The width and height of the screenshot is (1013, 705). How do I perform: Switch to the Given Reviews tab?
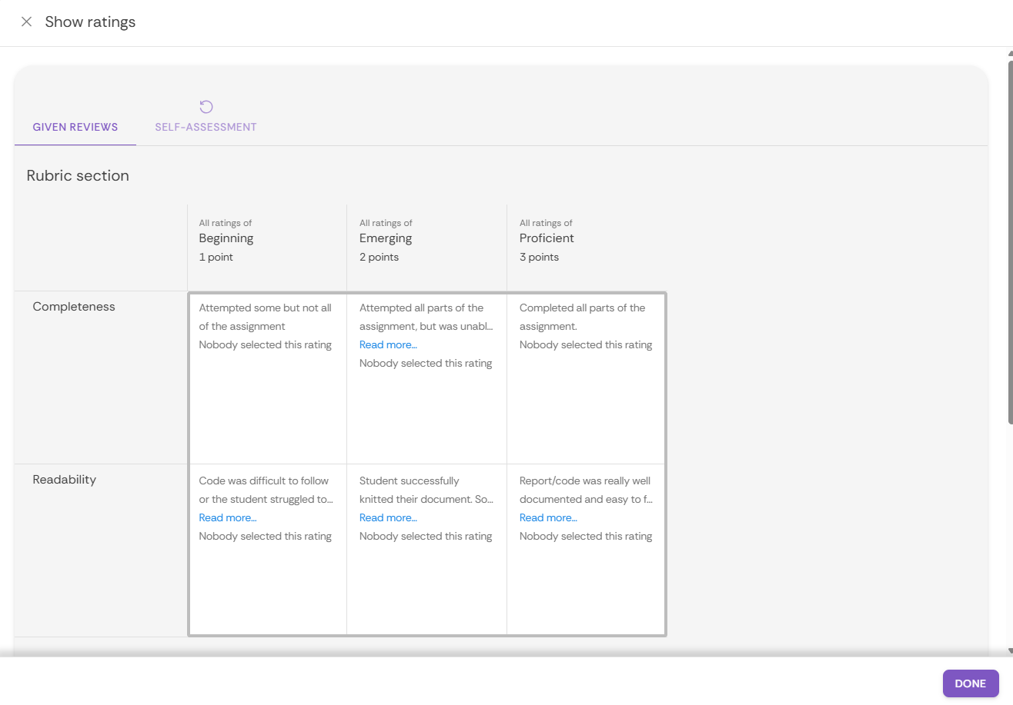click(x=75, y=128)
